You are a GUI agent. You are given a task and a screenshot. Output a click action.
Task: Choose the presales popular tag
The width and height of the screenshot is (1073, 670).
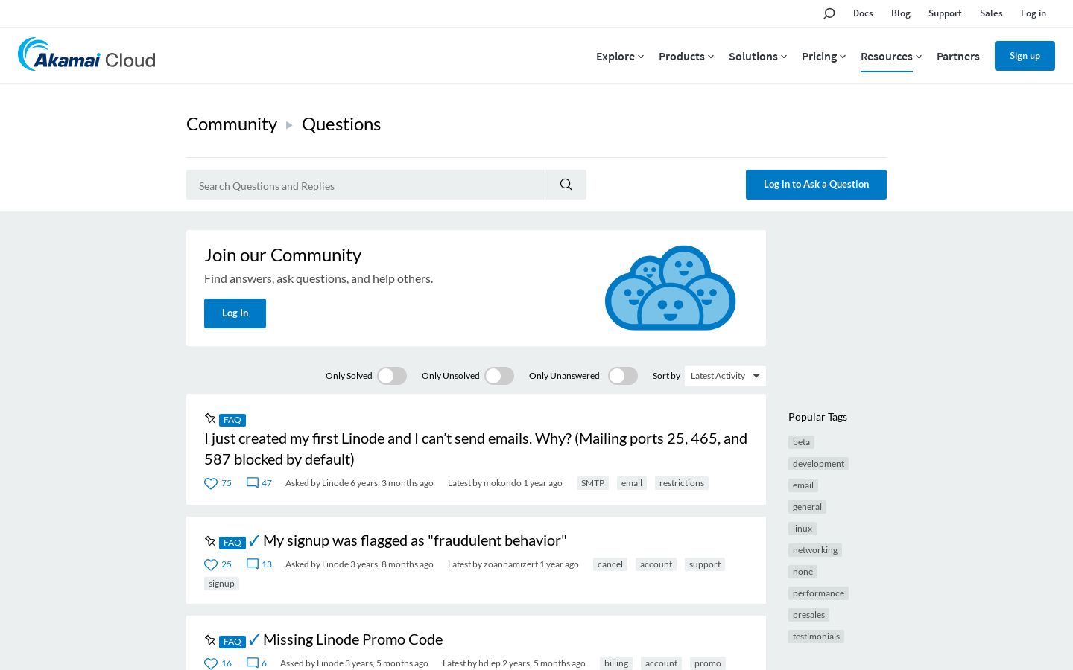tap(808, 615)
